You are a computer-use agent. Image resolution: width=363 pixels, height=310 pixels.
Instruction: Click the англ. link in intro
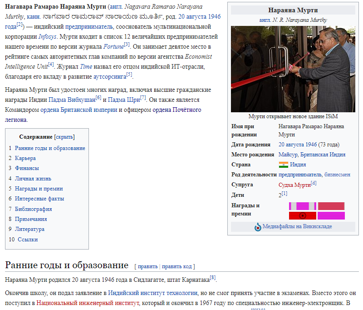click(116, 7)
